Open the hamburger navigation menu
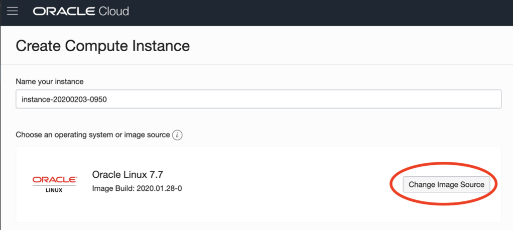The image size is (513, 230). [12, 11]
